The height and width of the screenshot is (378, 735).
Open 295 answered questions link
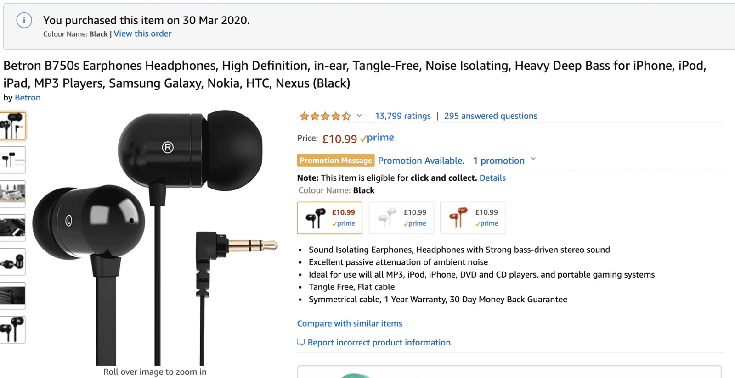[x=491, y=116]
